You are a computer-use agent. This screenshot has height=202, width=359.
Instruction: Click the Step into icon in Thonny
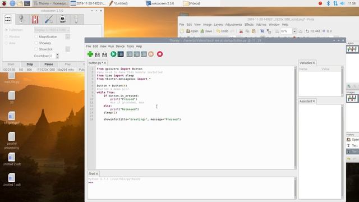coord(137,54)
